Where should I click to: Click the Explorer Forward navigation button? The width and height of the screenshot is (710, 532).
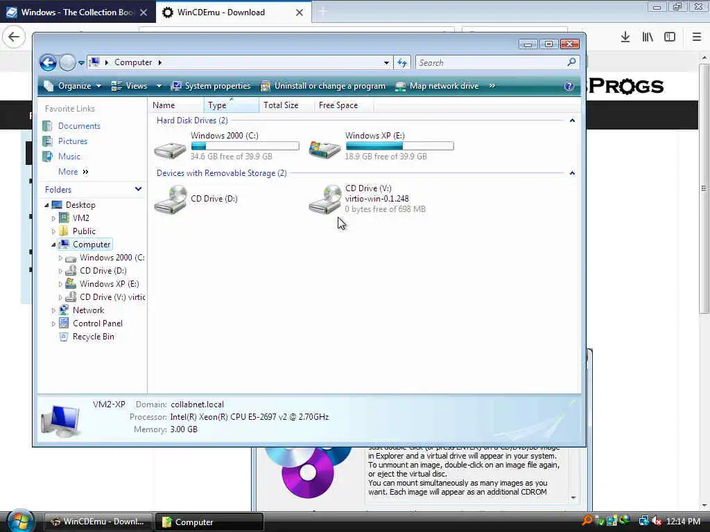[x=67, y=62]
